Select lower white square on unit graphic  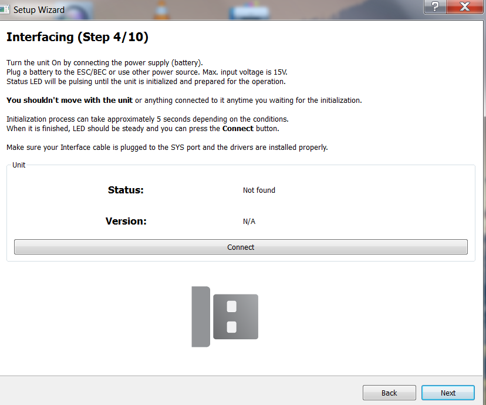coord(232,327)
